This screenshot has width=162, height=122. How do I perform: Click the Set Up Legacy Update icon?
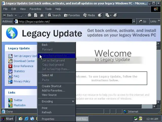[10, 56]
